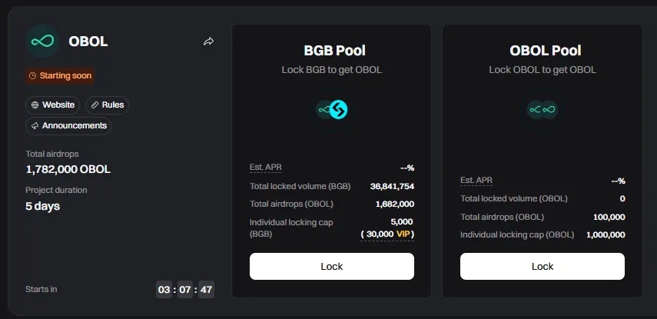Click the Starting soon status badge
This screenshot has width=657, height=319.
point(60,76)
